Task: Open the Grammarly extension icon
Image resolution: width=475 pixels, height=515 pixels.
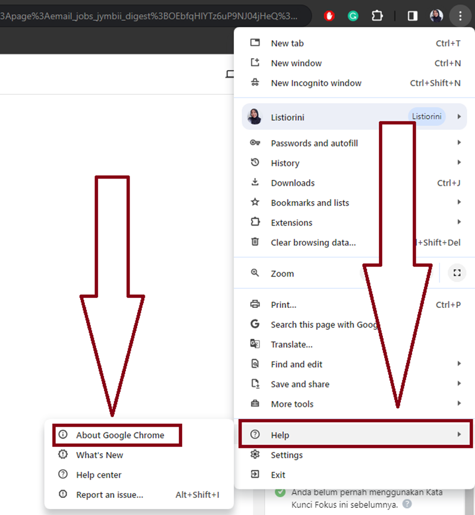Action: pos(353,16)
